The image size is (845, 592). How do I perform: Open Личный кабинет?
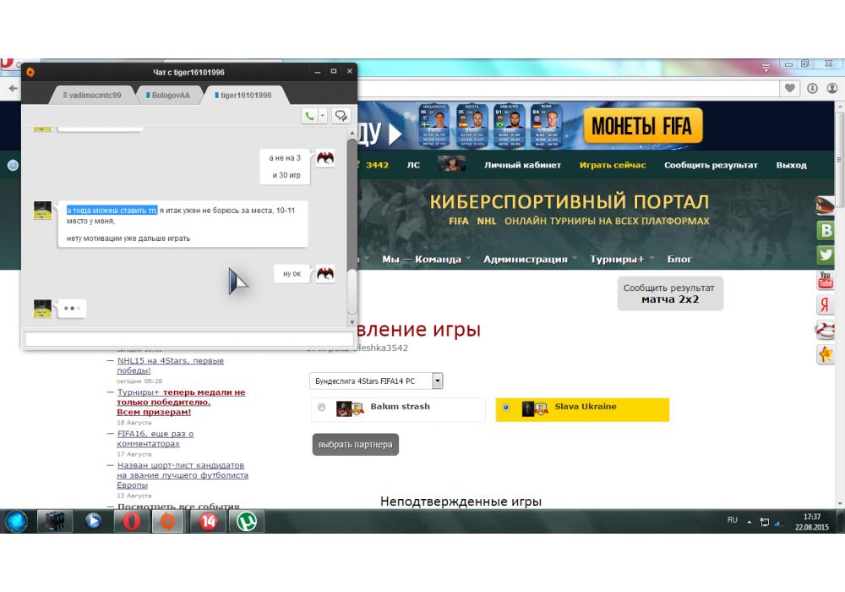tap(522, 165)
